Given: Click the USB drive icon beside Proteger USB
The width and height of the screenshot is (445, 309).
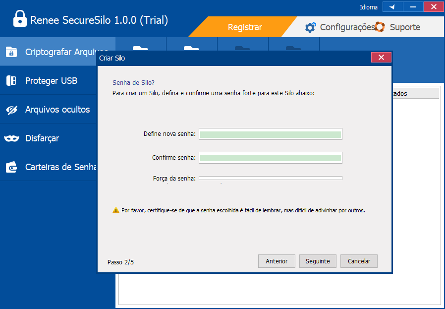Looking at the screenshot, I should click(11, 81).
